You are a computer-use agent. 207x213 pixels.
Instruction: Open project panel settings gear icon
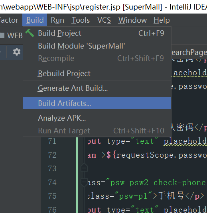point(17,52)
